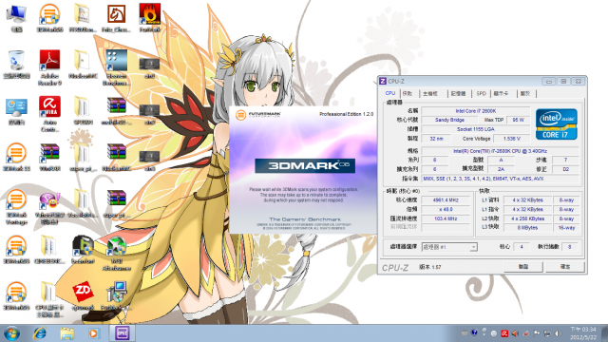Image resolution: width=608 pixels, height=342 pixels.
Task: Click the '32 nm' technology value
Action: [436, 139]
